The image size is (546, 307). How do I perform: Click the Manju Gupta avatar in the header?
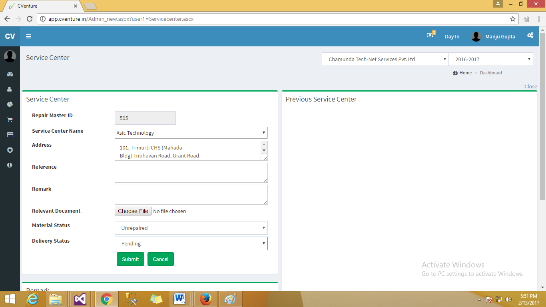pos(476,36)
